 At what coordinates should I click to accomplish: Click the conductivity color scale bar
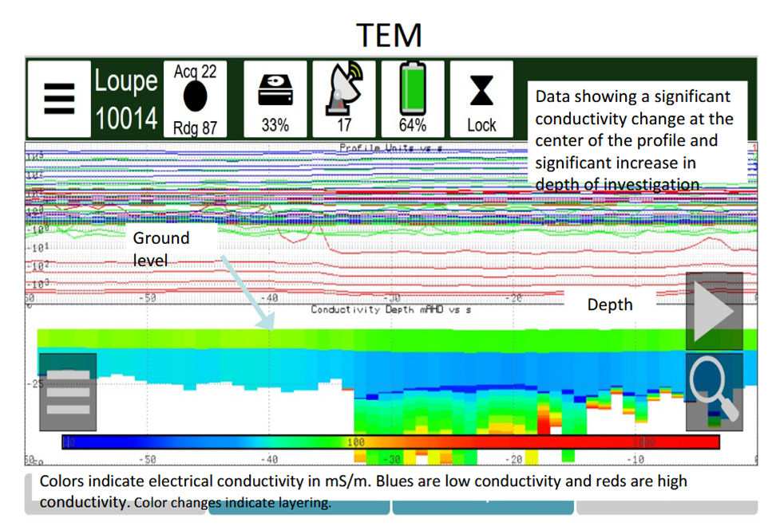390,442
